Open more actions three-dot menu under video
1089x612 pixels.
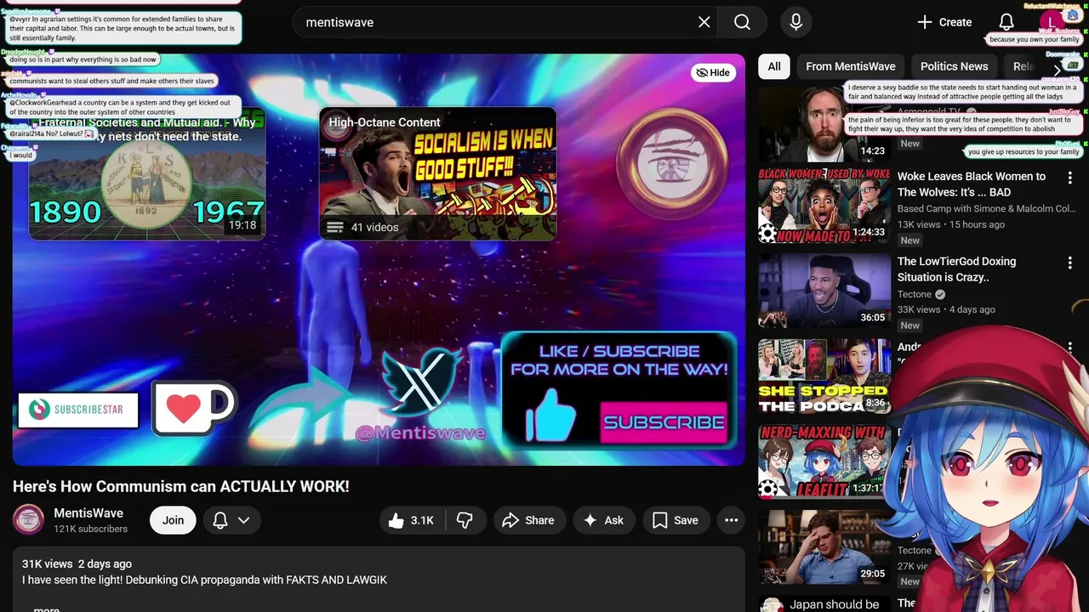click(x=731, y=520)
